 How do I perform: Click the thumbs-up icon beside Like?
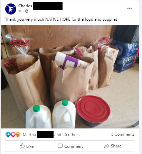(22, 146)
